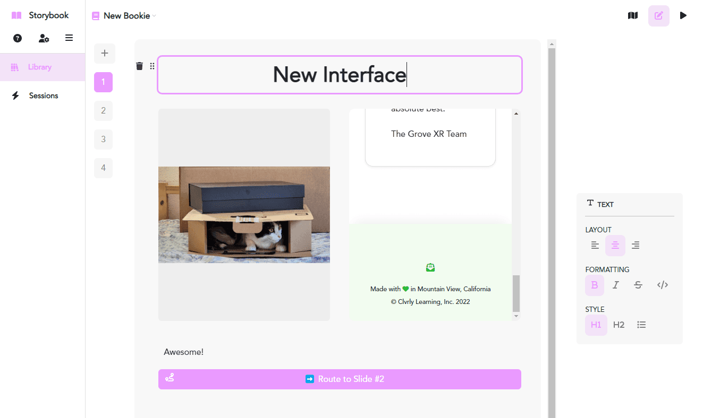
Task: Toggle the edit mode pencil button
Action: 658,16
